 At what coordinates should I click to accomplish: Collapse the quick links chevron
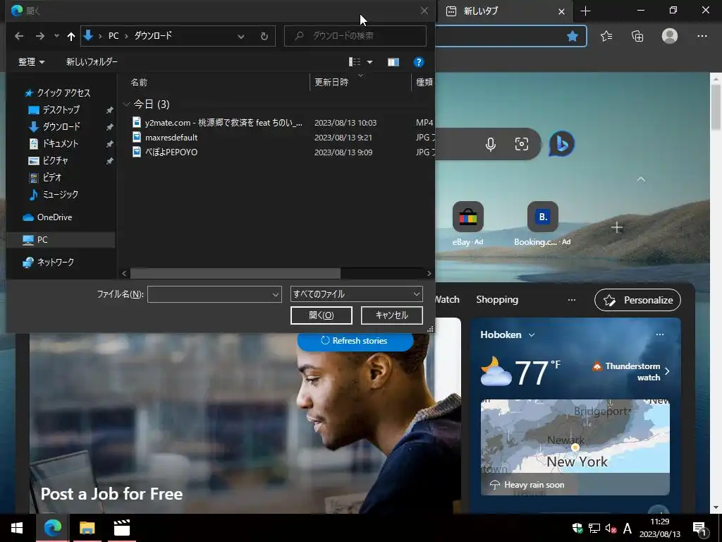[640, 179]
